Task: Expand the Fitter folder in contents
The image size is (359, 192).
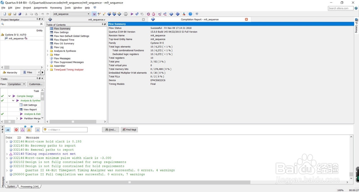Action: click(x=48, y=55)
